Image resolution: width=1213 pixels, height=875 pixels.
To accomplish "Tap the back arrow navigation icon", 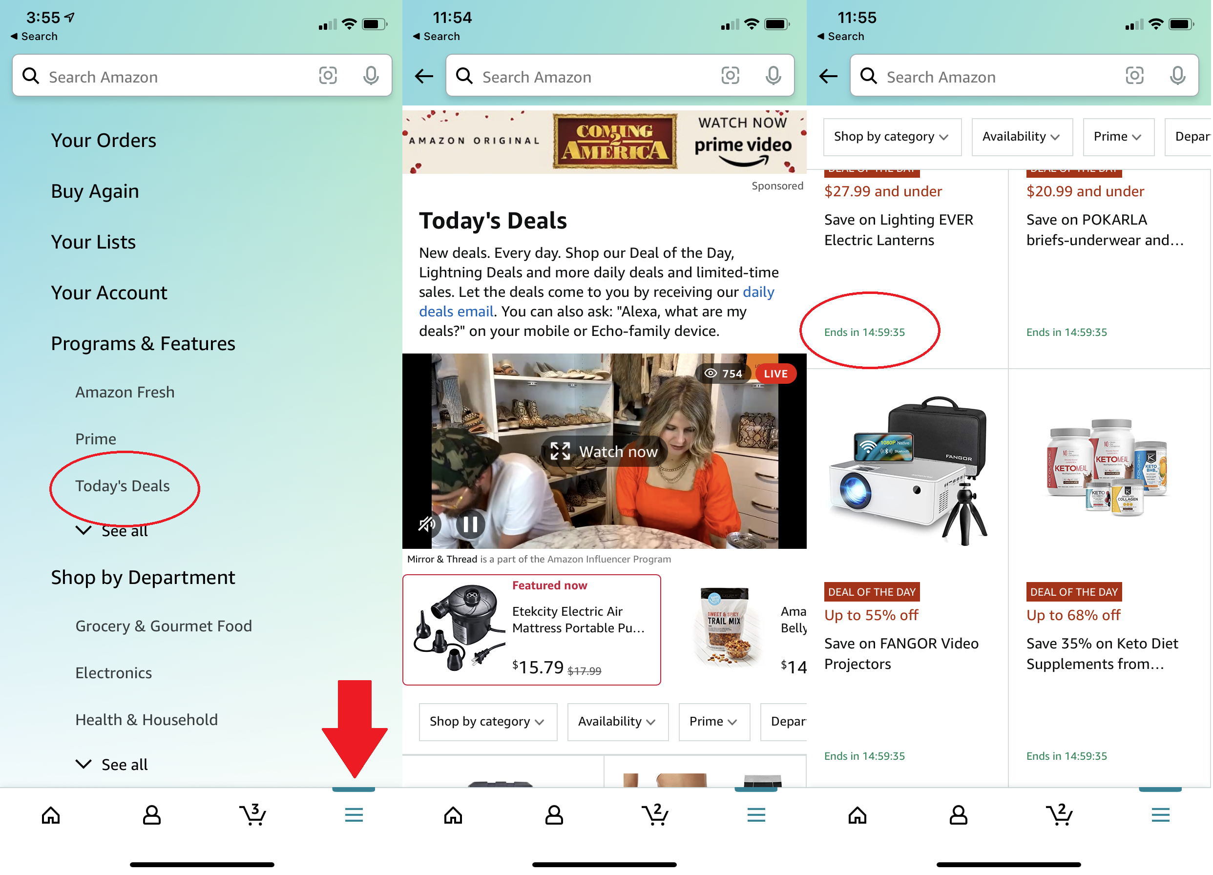I will click(x=424, y=77).
